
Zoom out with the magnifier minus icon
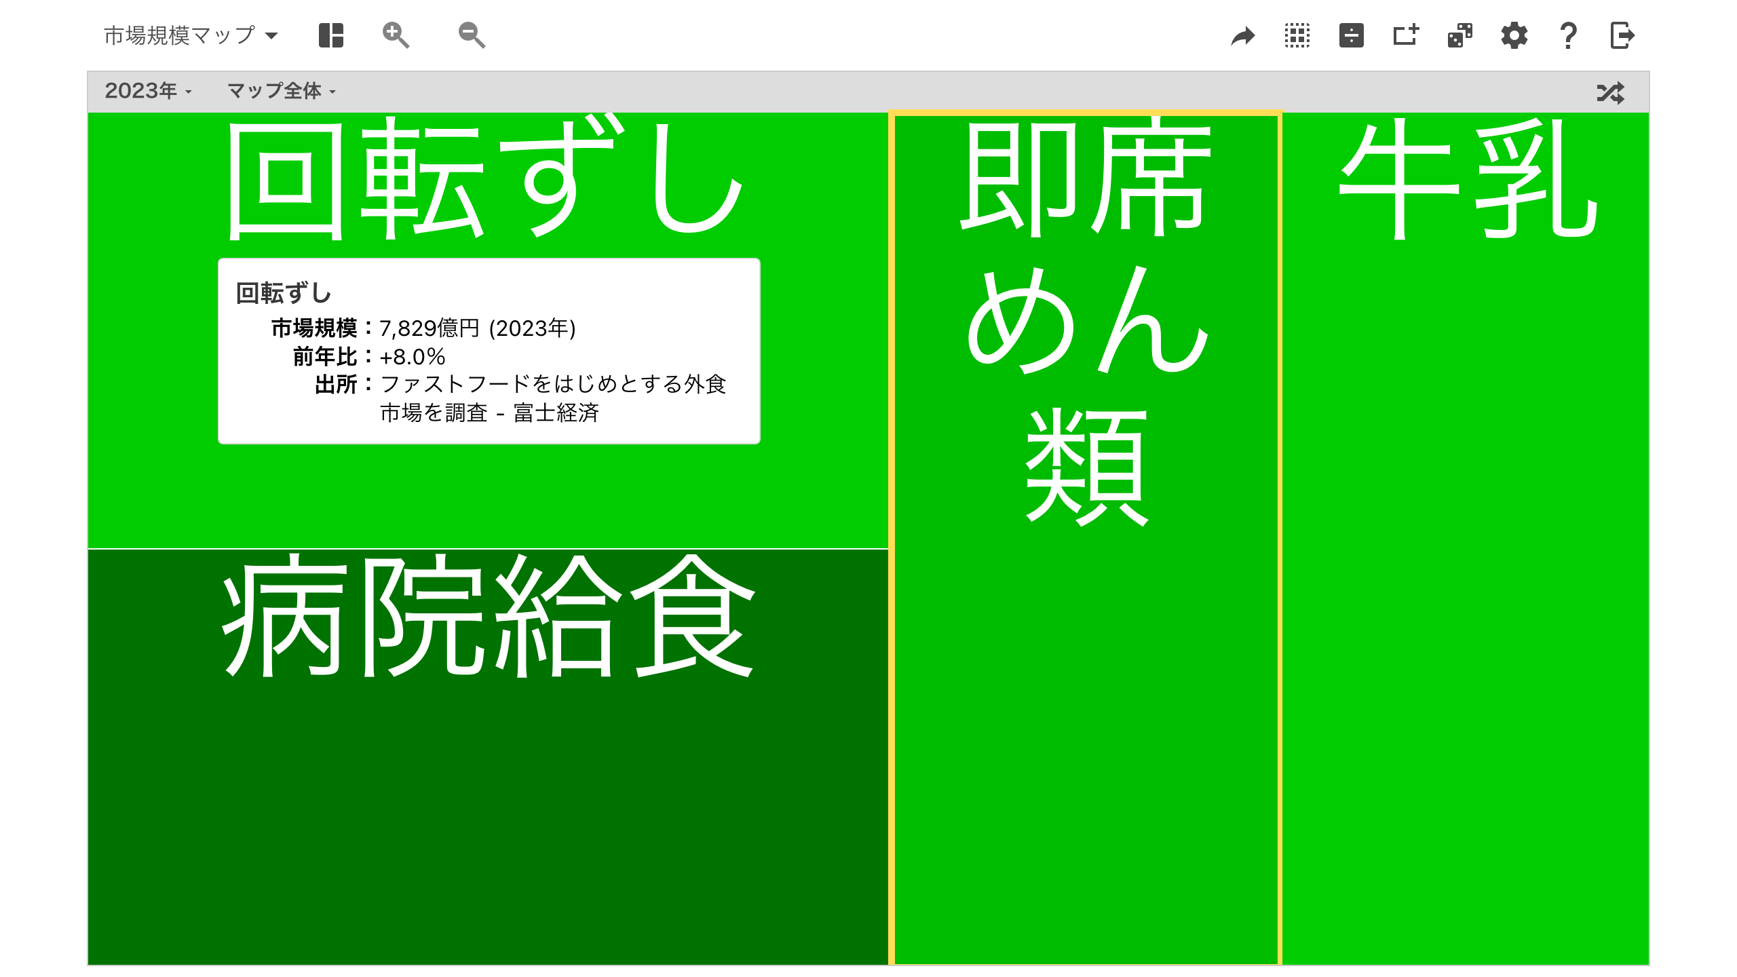[472, 35]
